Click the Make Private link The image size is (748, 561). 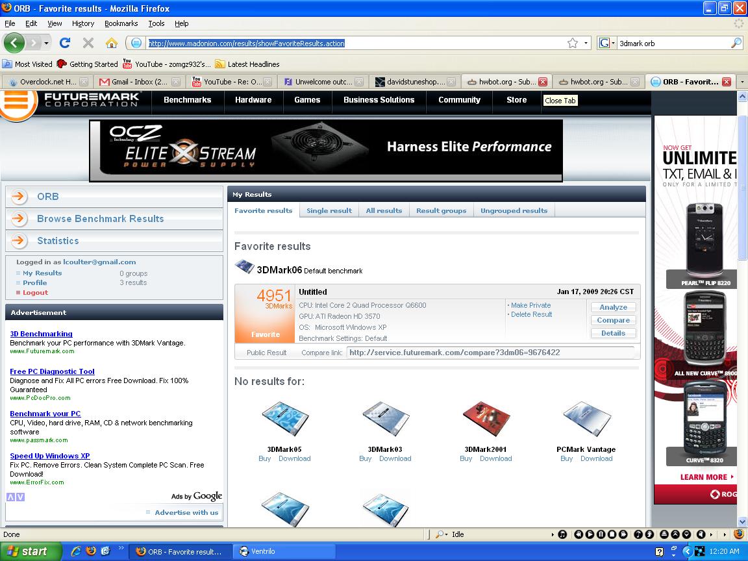pyautogui.click(x=531, y=305)
